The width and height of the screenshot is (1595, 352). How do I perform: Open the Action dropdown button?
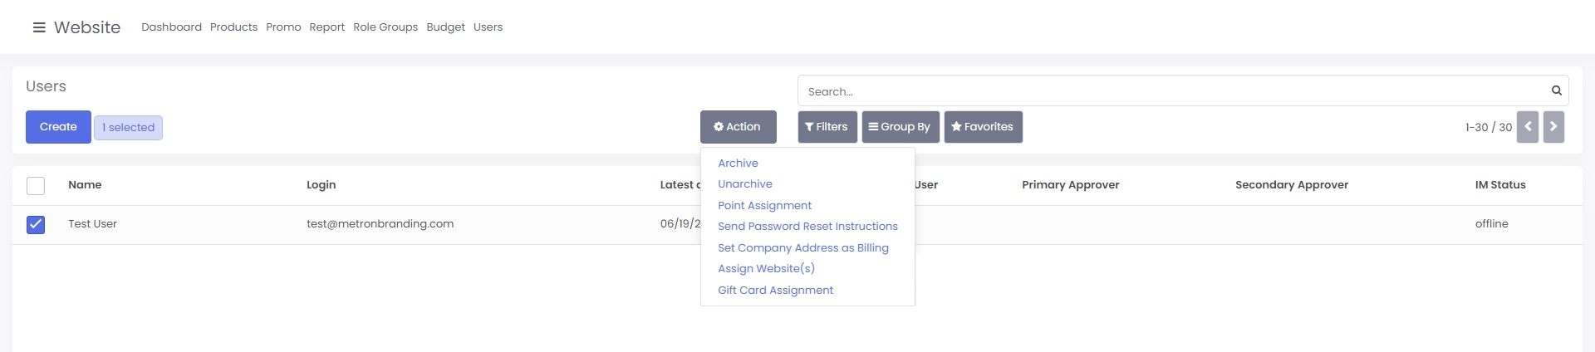coord(738,127)
